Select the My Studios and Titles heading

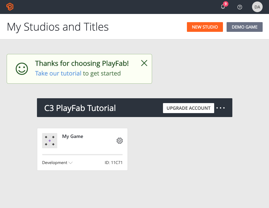pyautogui.click(x=58, y=27)
